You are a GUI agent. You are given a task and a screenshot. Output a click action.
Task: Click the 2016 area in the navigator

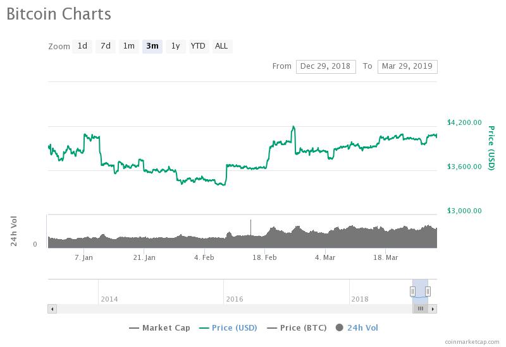coord(234,298)
